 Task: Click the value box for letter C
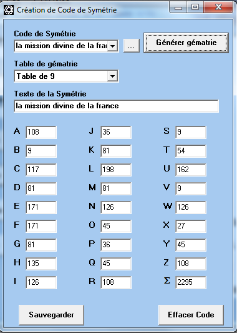pos(41,170)
